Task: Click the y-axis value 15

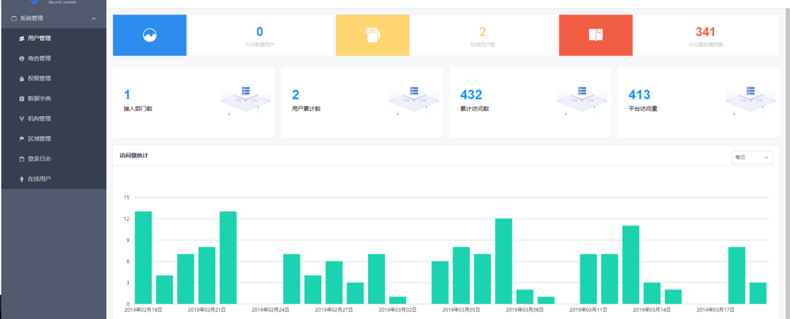Action: click(127, 198)
